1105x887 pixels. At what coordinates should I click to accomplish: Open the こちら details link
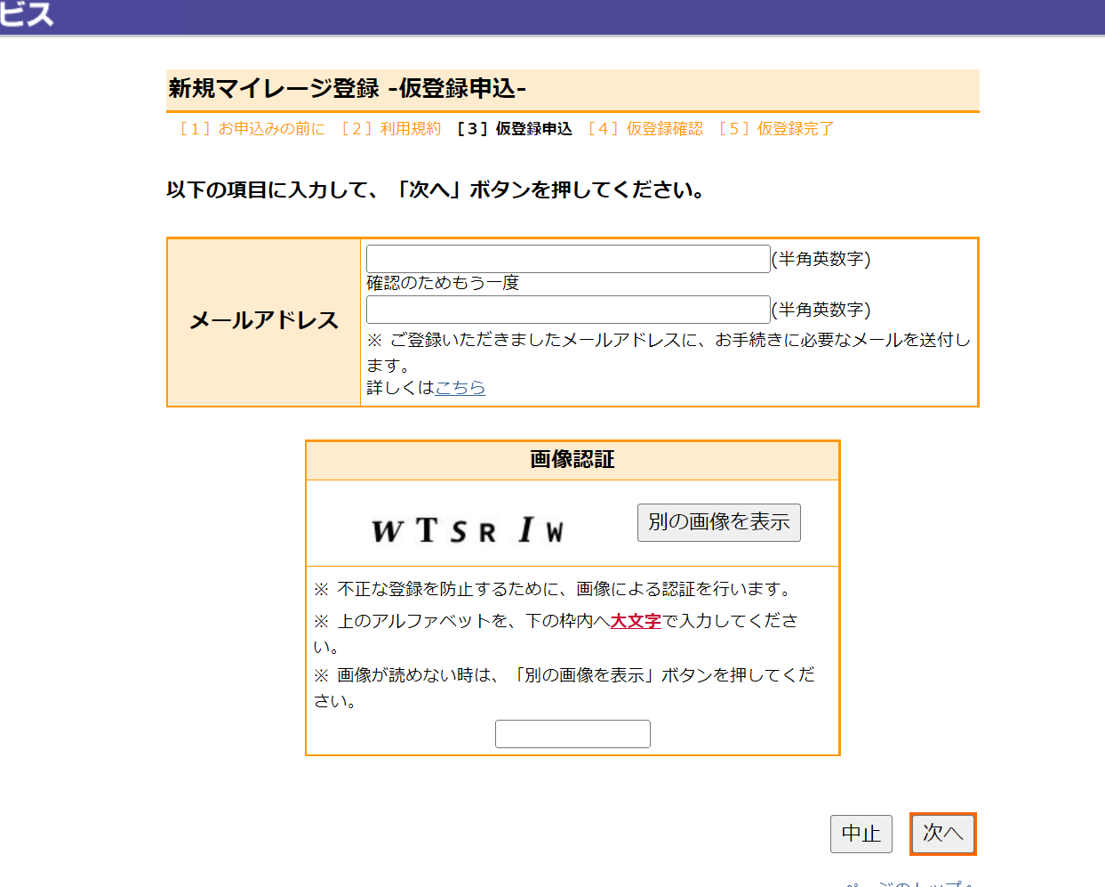pyautogui.click(x=460, y=387)
